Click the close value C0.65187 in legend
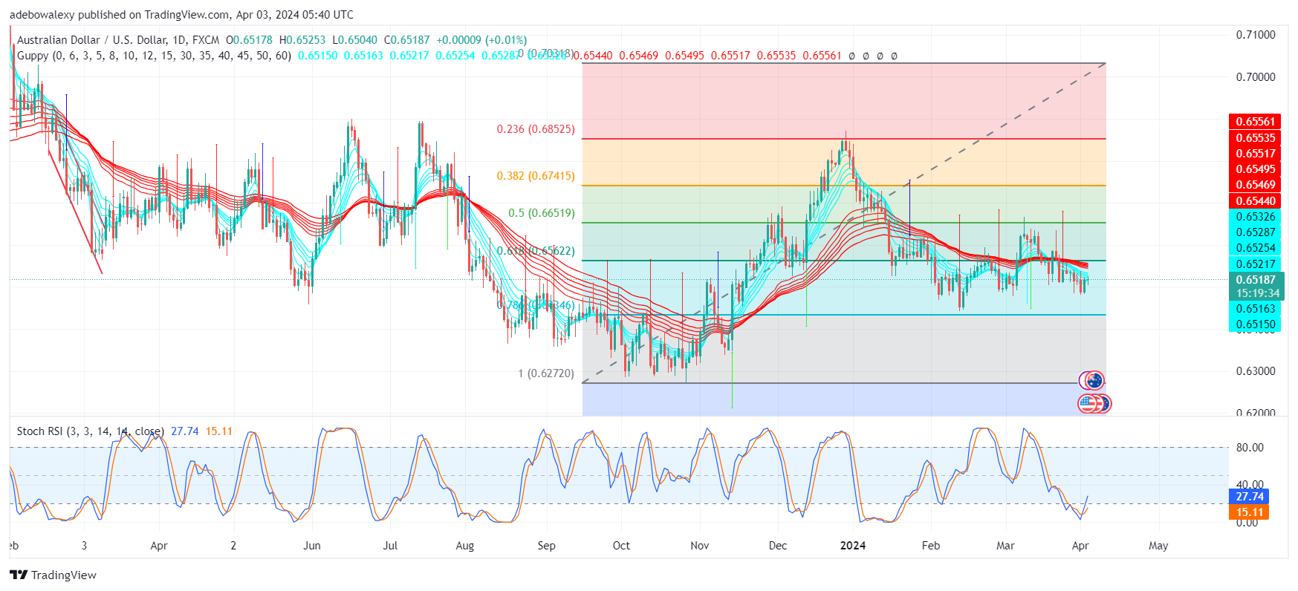1298x591 pixels. tap(406, 40)
